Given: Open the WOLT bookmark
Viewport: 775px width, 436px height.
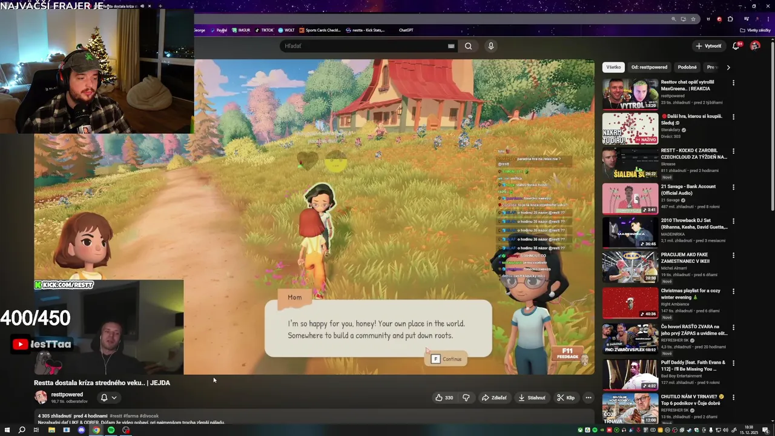Looking at the screenshot, I should 286,30.
